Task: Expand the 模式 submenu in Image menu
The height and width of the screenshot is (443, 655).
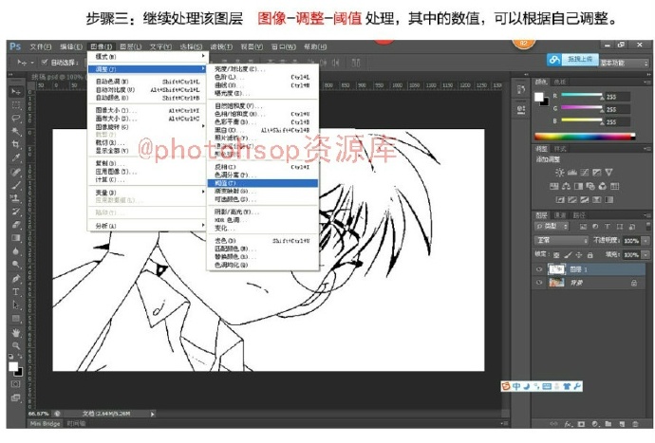Action: [146, 56]
